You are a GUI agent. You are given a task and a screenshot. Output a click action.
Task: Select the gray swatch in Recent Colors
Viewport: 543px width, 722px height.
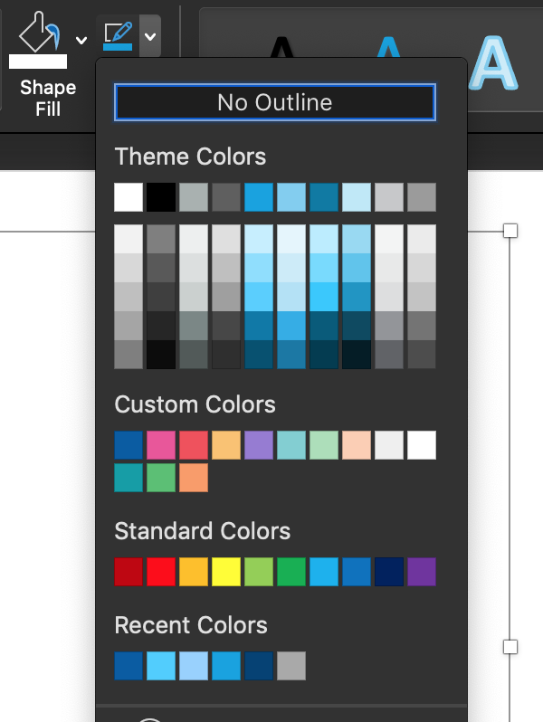[291, 666]
